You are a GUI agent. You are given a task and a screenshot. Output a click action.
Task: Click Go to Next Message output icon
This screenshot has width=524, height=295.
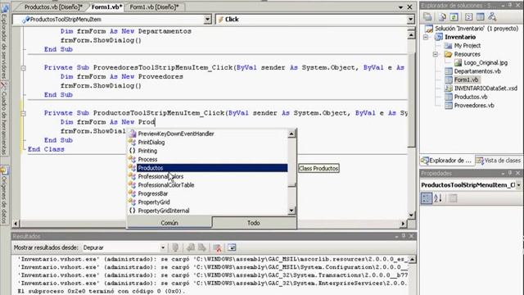pos(202,247)
